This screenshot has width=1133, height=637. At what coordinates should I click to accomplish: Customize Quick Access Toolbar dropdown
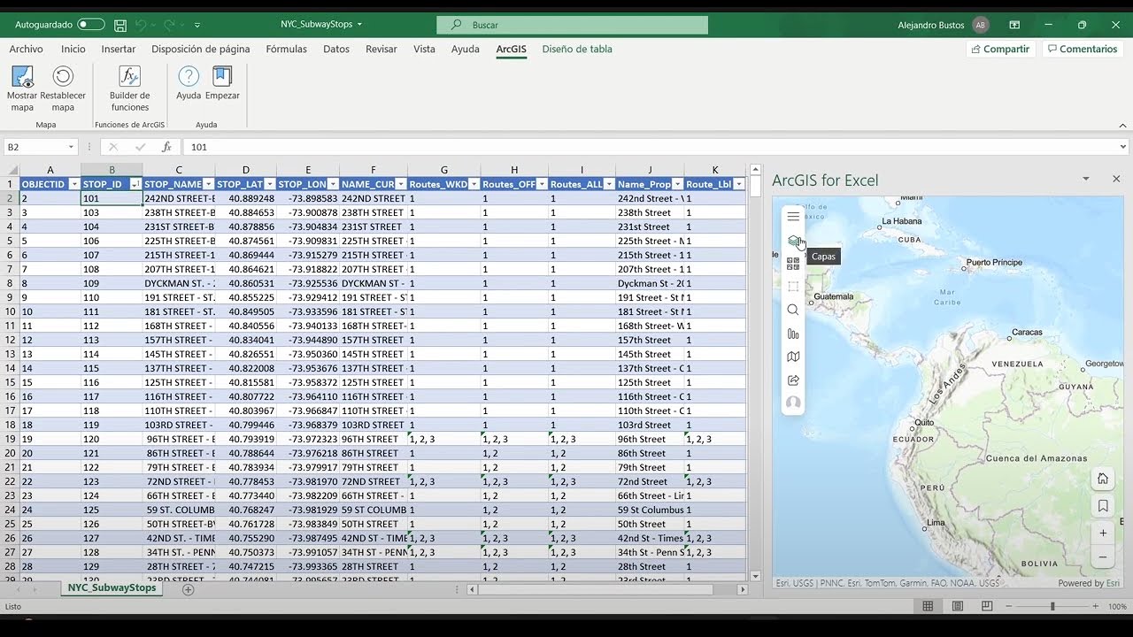tap(197, 25)
